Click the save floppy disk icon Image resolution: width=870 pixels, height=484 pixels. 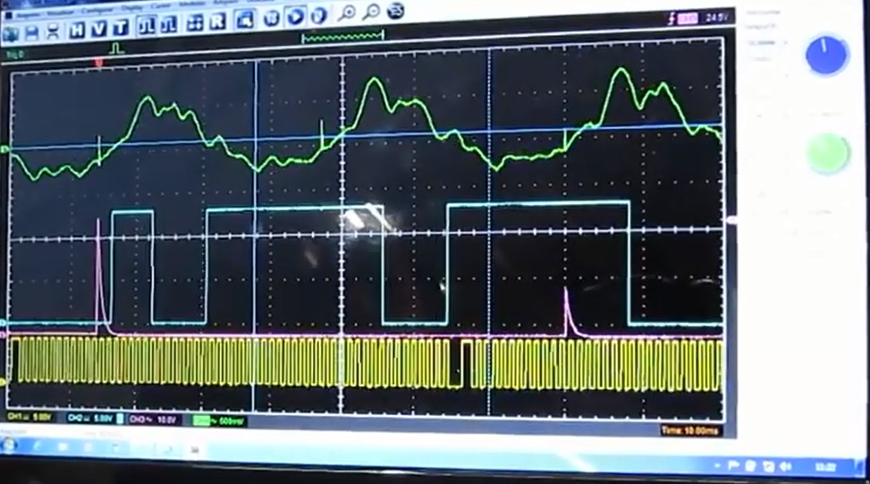33,32
